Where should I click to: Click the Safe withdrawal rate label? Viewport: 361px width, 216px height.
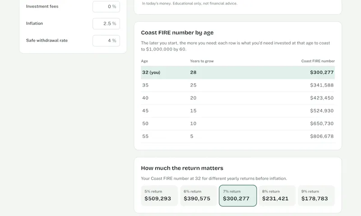tap(47, 41)
